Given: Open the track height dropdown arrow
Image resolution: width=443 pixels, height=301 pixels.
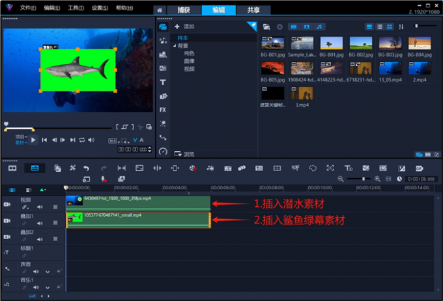Looking at the screenshot, I should 43,190.
